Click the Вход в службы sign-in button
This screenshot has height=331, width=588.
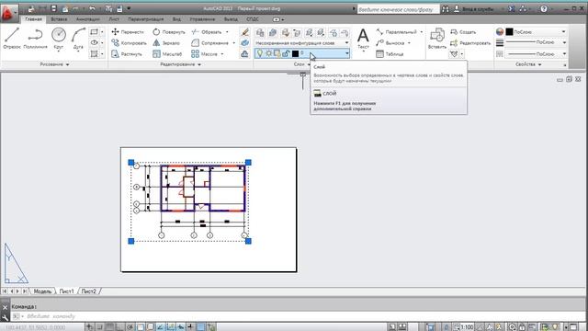click(x=473, y=8)
